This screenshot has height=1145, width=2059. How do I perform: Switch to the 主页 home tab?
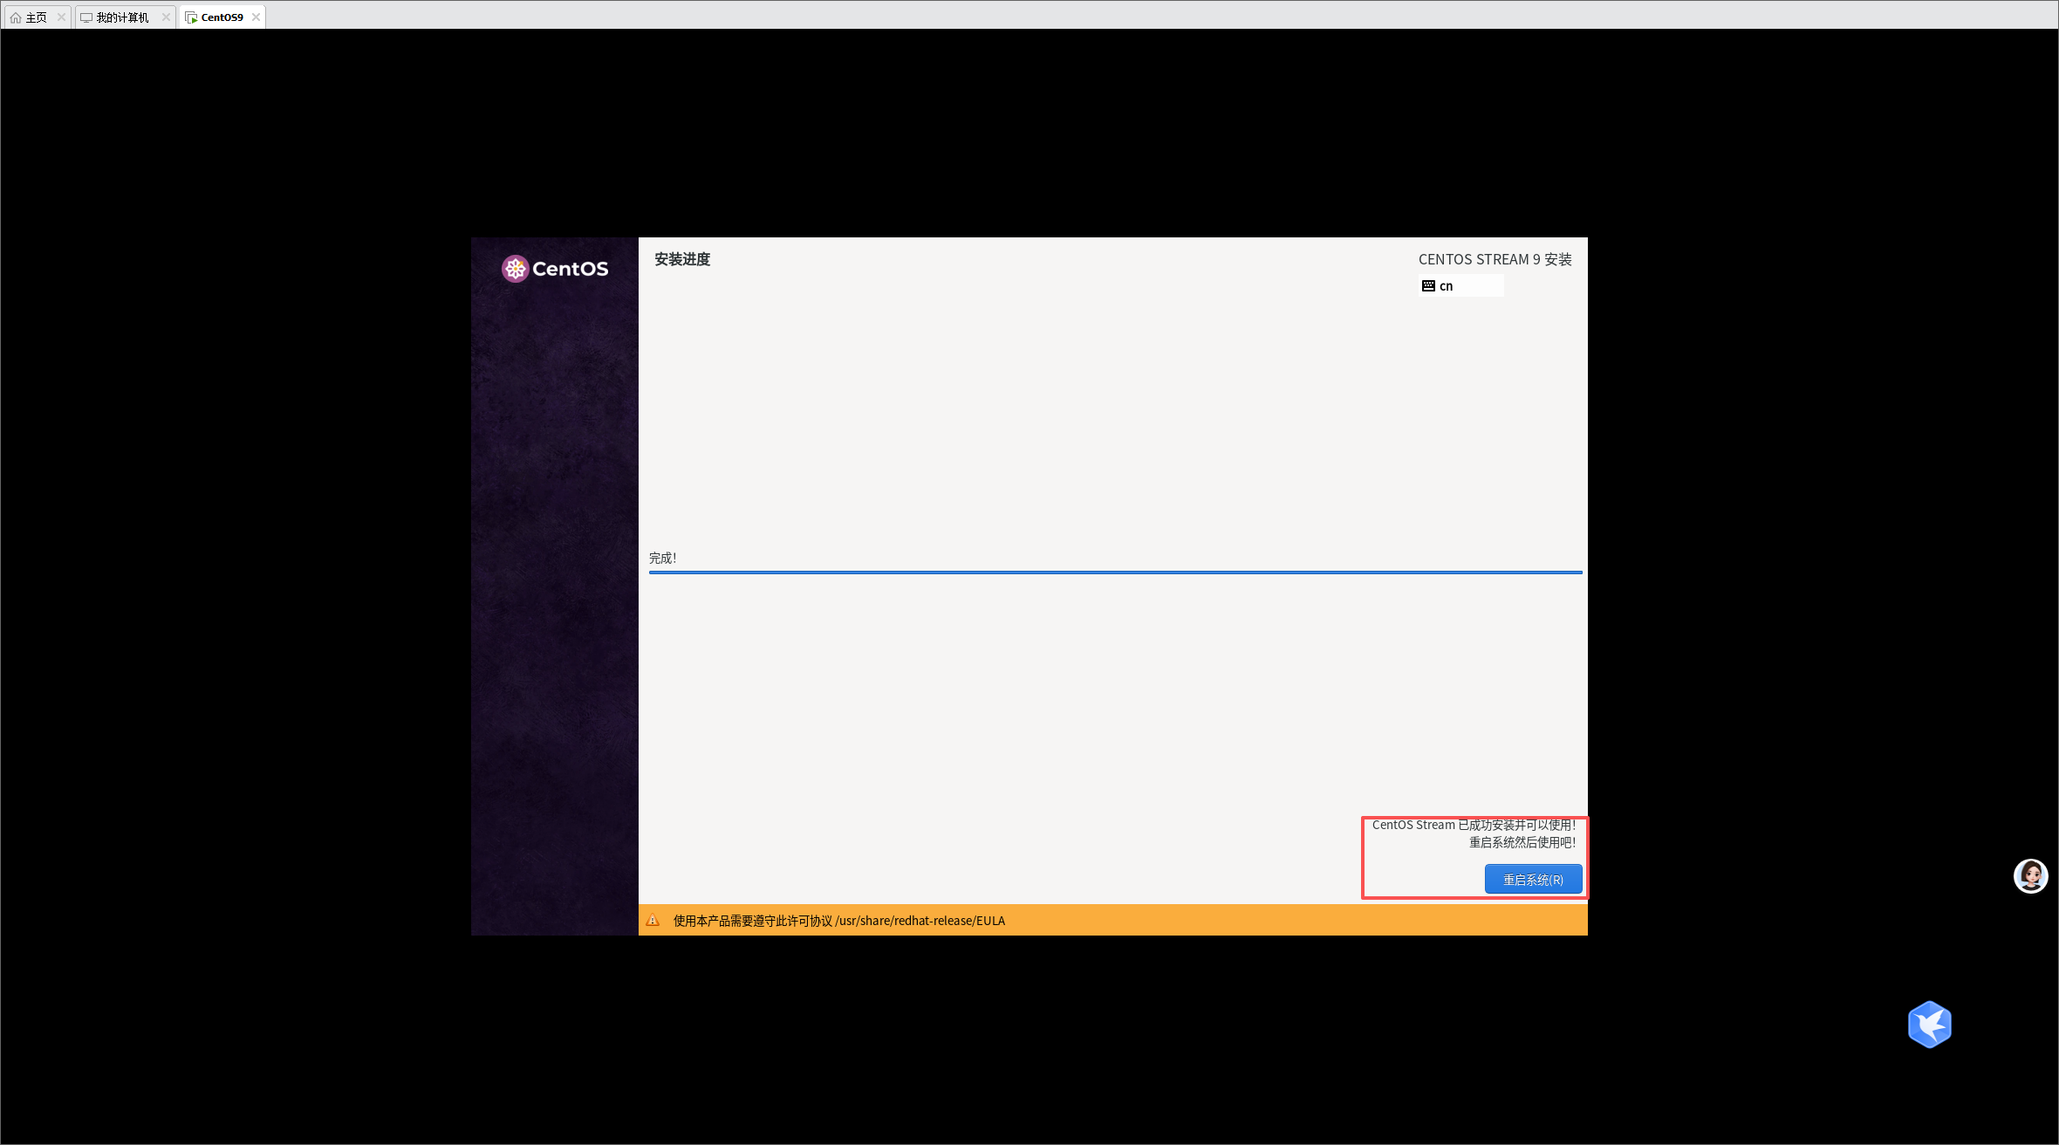point(36,17)
